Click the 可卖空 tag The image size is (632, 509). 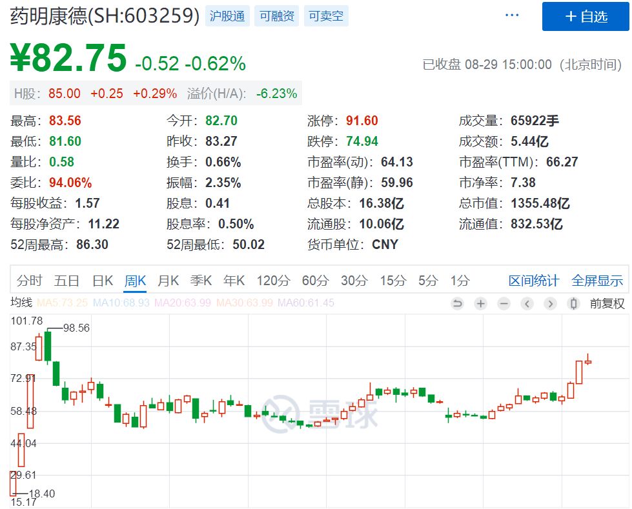(x=326, y=15)
